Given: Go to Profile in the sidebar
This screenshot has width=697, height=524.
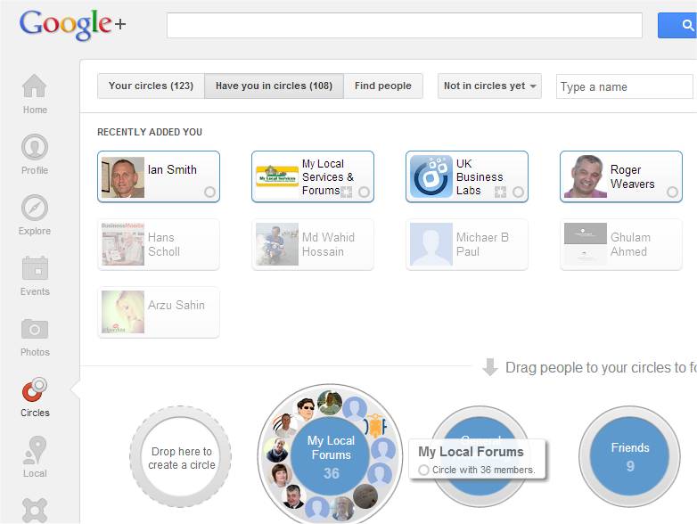Looking at the screenshot, I should (x=35, y=154).
